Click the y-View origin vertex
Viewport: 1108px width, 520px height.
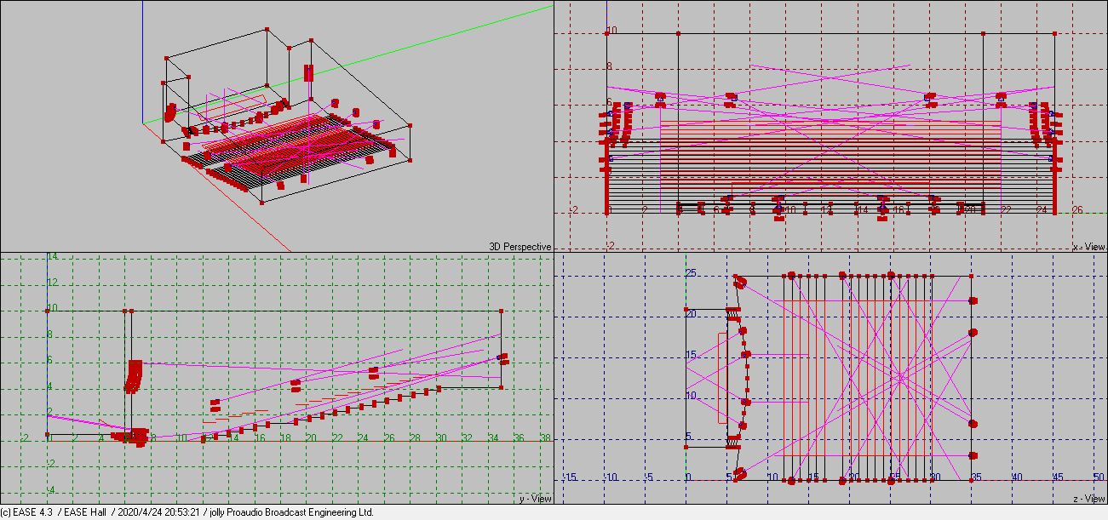click(48, 435)
